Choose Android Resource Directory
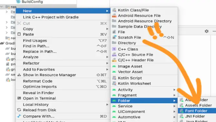This screenshot has width=216, height=122. coord(144,21)
